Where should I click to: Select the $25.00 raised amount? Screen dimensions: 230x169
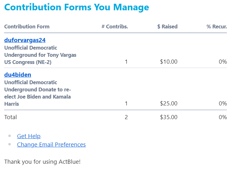(169, 104)
